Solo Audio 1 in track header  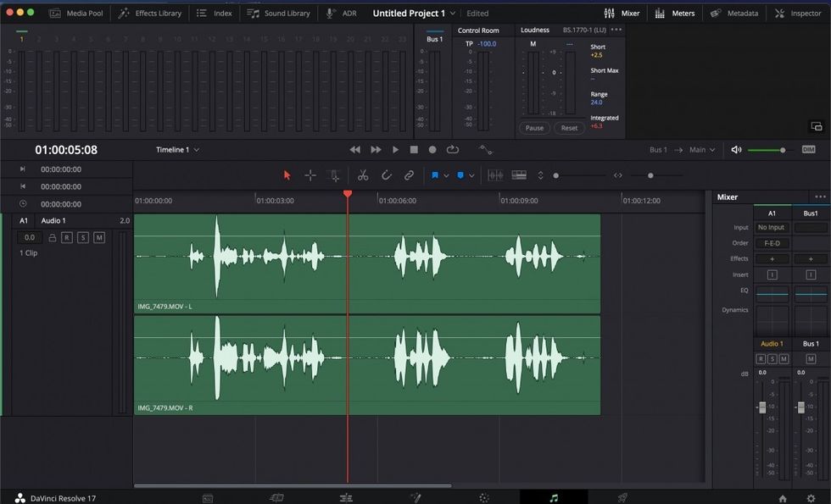coord(83,238)
